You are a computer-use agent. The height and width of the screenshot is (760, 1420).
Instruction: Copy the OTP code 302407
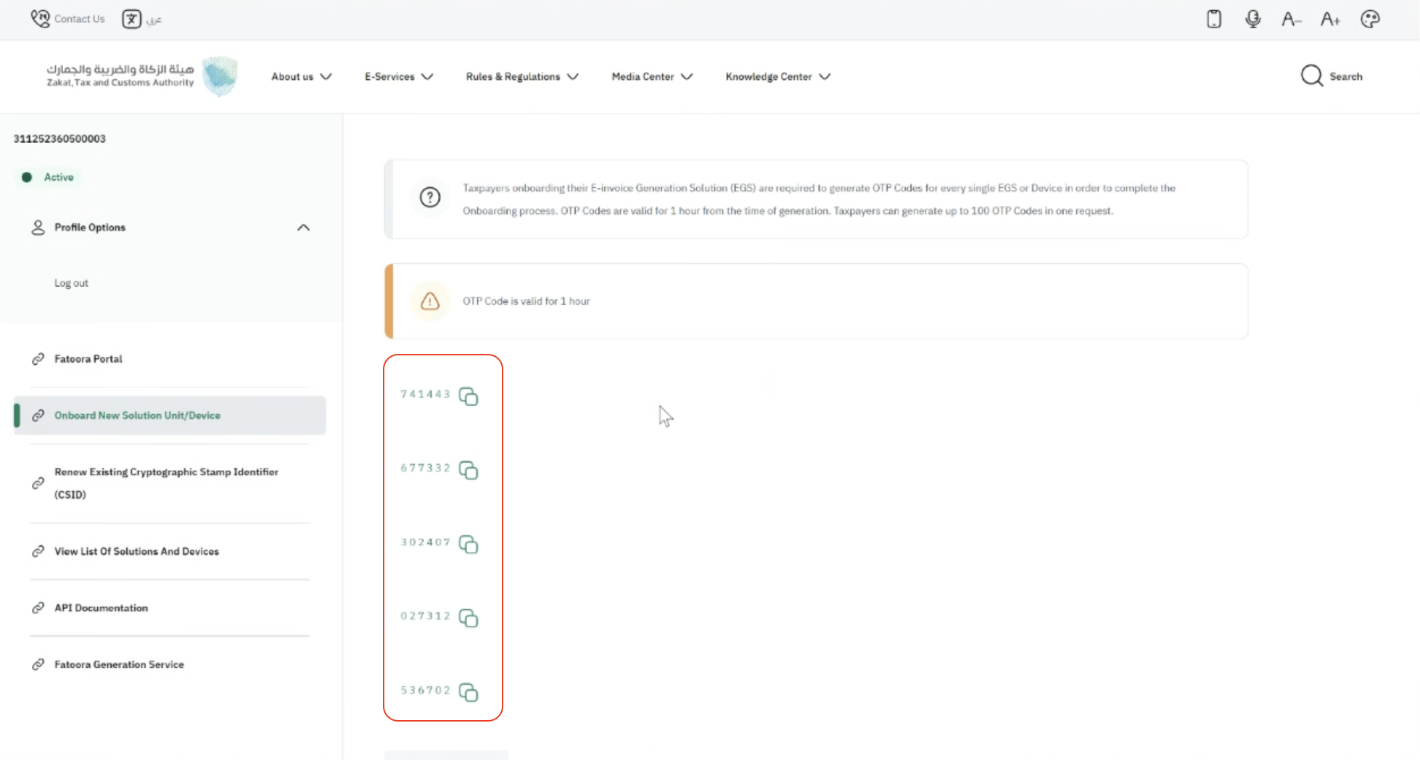468,545
